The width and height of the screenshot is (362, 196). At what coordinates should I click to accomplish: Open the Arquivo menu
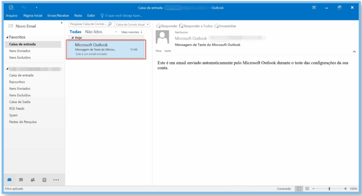(12, 16)
